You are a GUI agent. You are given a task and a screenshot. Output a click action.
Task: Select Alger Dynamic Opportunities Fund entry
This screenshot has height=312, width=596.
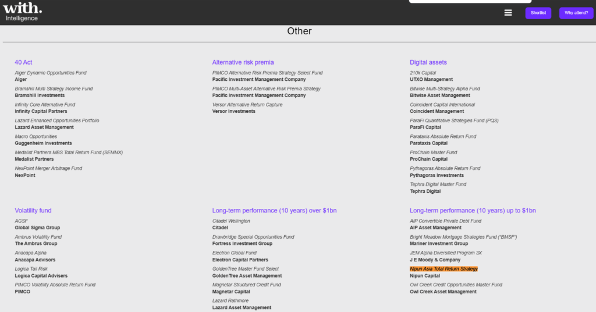51,73
